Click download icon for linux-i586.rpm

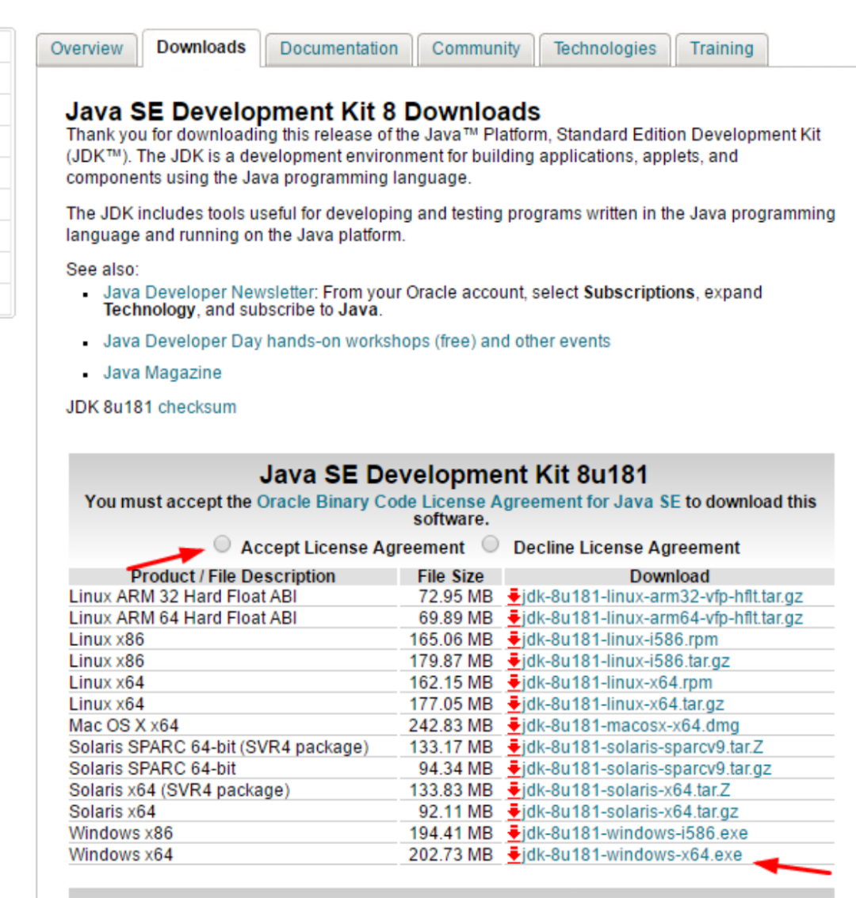514,639
